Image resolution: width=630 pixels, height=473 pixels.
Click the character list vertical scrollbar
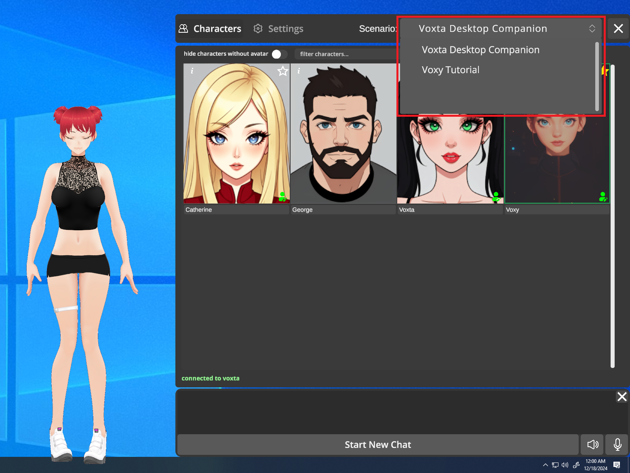(x=613, y=216)
